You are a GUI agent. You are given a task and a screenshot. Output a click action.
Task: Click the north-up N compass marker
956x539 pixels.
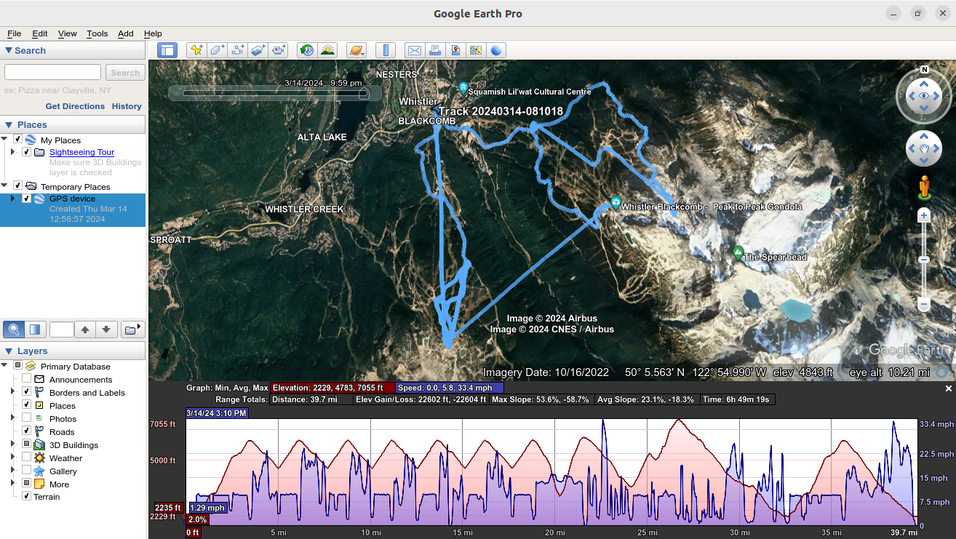click(924, 70)
